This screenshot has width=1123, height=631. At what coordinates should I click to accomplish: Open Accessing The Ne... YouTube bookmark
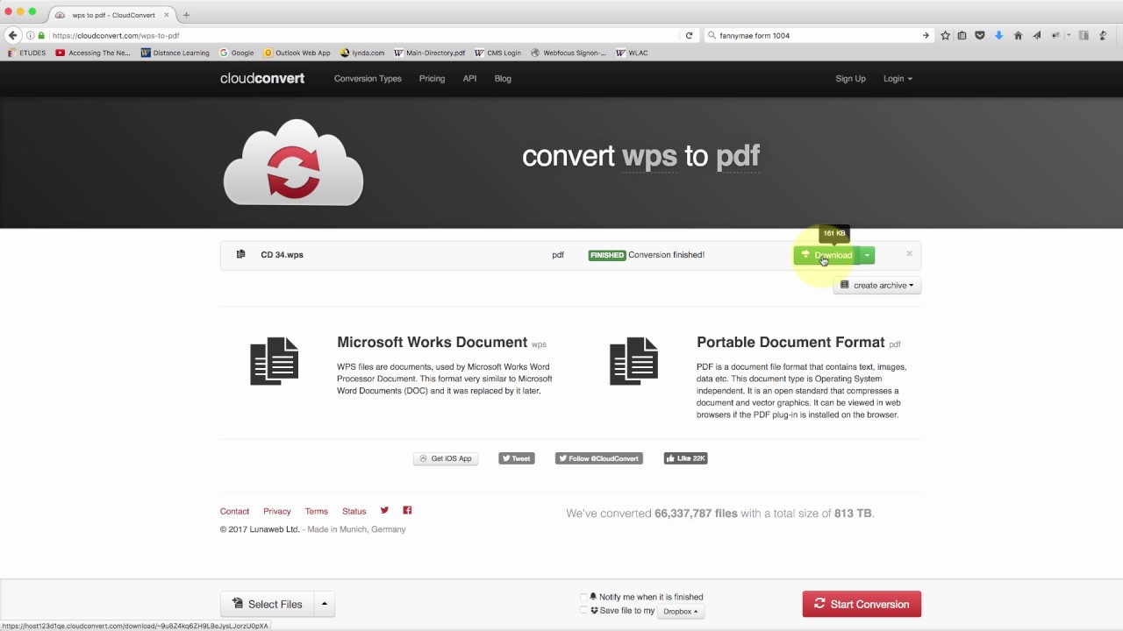(x=93, y=53)
